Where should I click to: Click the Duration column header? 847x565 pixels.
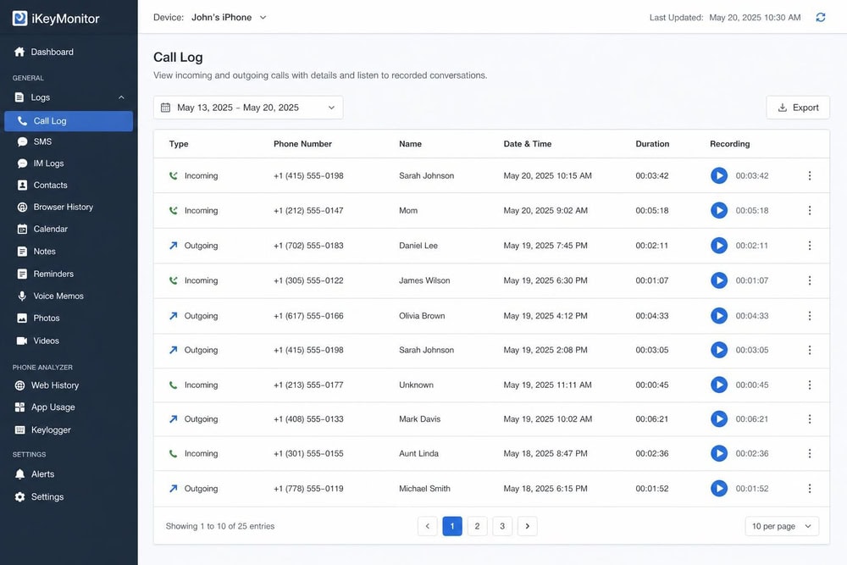click(652, 144)
